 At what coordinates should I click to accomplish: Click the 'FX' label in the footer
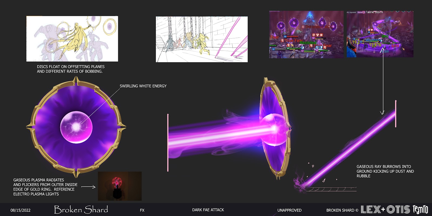click(x=142, y=210)
